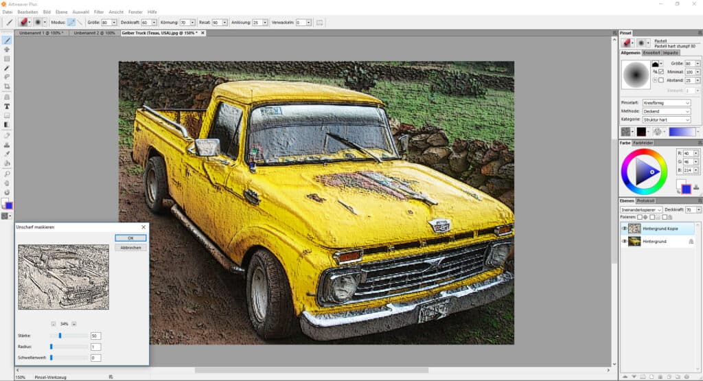Toggle the Abstand checkbox
The image size is (703, 381).
click(x=661, y=80)
